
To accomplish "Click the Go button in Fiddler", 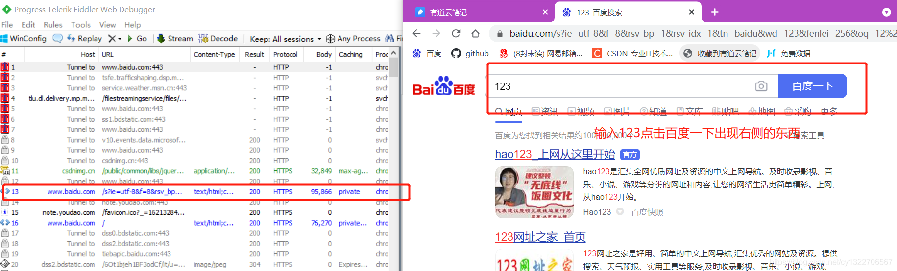I will 137,38.
